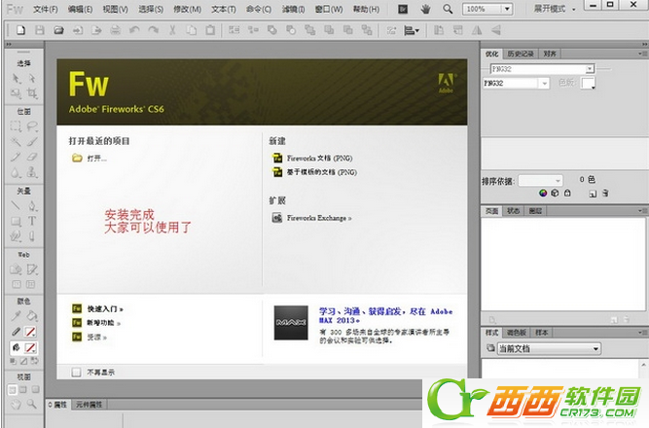Click the fill color swatch

[x=30, y=347]
